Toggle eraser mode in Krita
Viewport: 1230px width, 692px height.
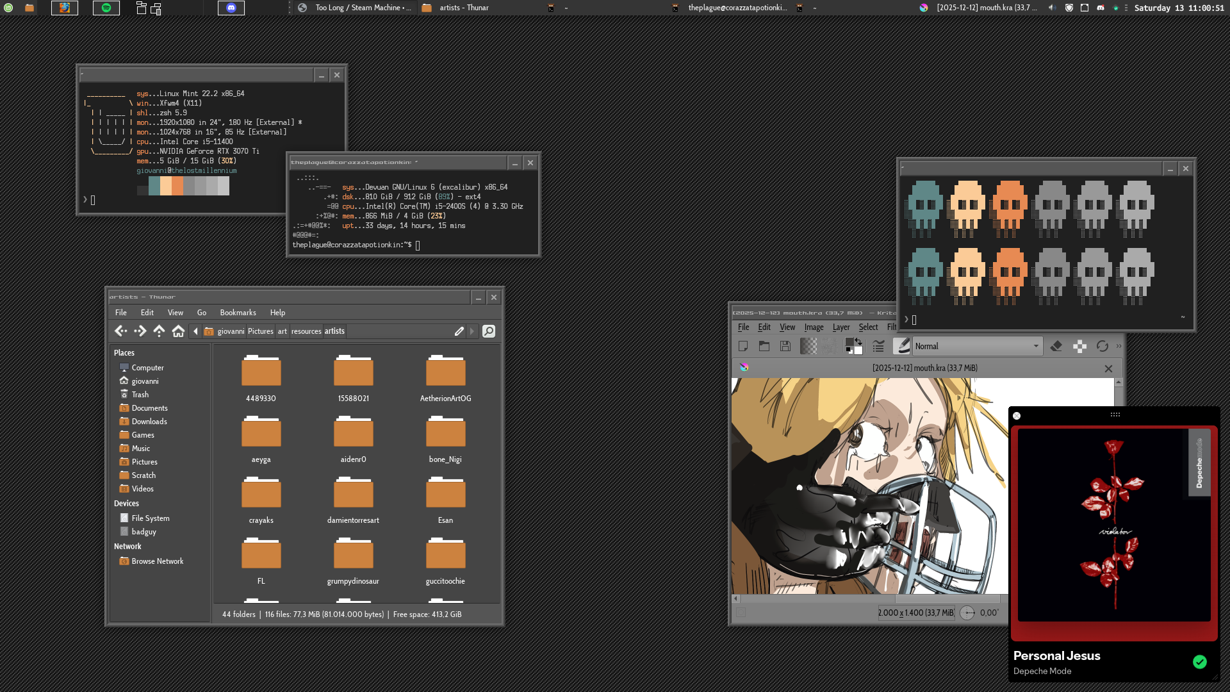pos(1056,346)
